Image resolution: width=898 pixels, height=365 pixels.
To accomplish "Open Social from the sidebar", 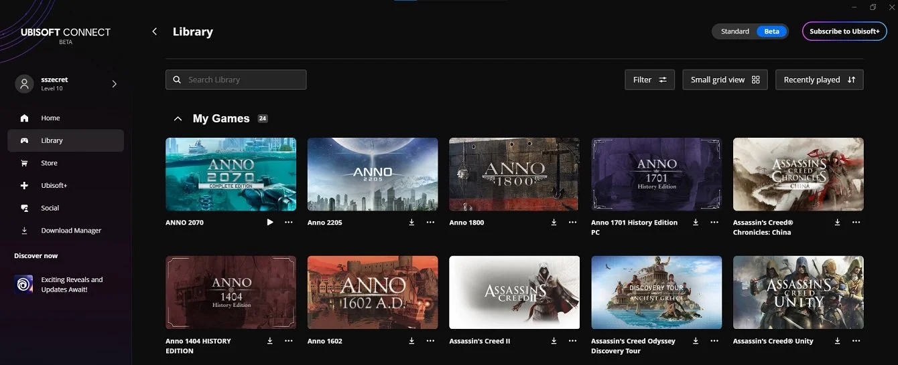I will click(66, 208).
